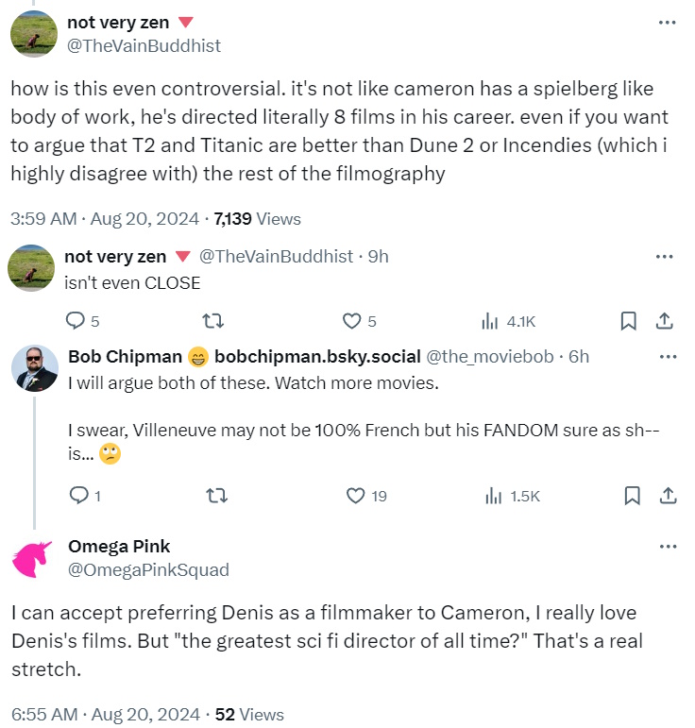
Task: Click Bob Chipman's profile picture
Action: (x=36, y=368)
